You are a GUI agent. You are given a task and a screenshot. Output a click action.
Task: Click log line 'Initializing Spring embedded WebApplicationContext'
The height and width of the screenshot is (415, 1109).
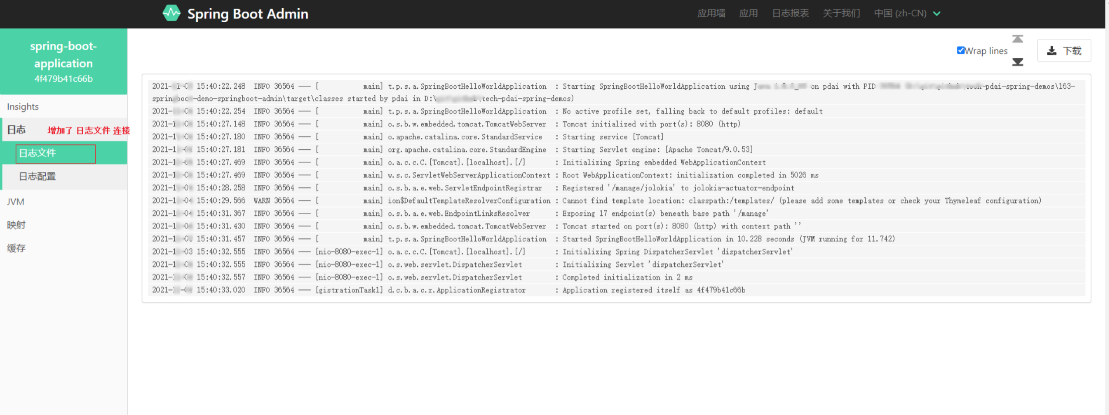(616, 162)
